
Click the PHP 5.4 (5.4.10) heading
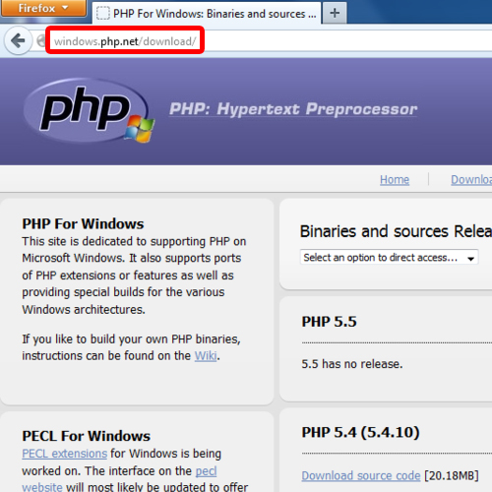(360, 432)
